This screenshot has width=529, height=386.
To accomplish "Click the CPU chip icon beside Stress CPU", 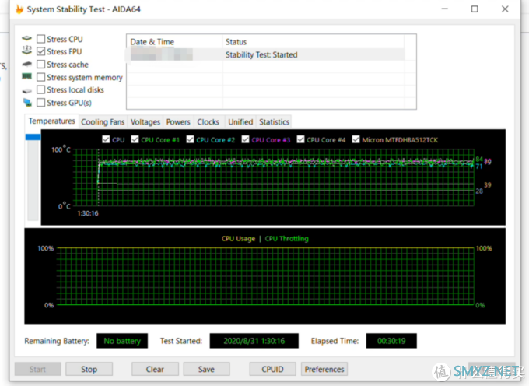I will 26,38.
